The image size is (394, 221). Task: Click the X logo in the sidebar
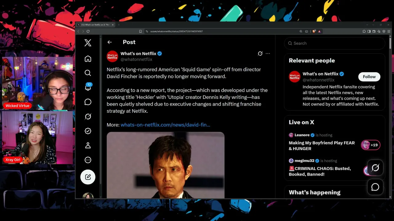click(88, 43)
